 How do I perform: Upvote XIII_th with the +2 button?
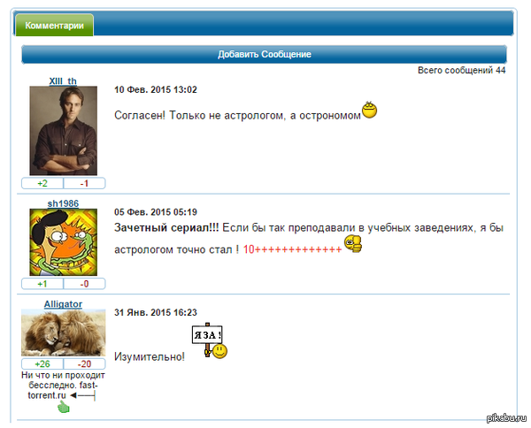point(42,183)
